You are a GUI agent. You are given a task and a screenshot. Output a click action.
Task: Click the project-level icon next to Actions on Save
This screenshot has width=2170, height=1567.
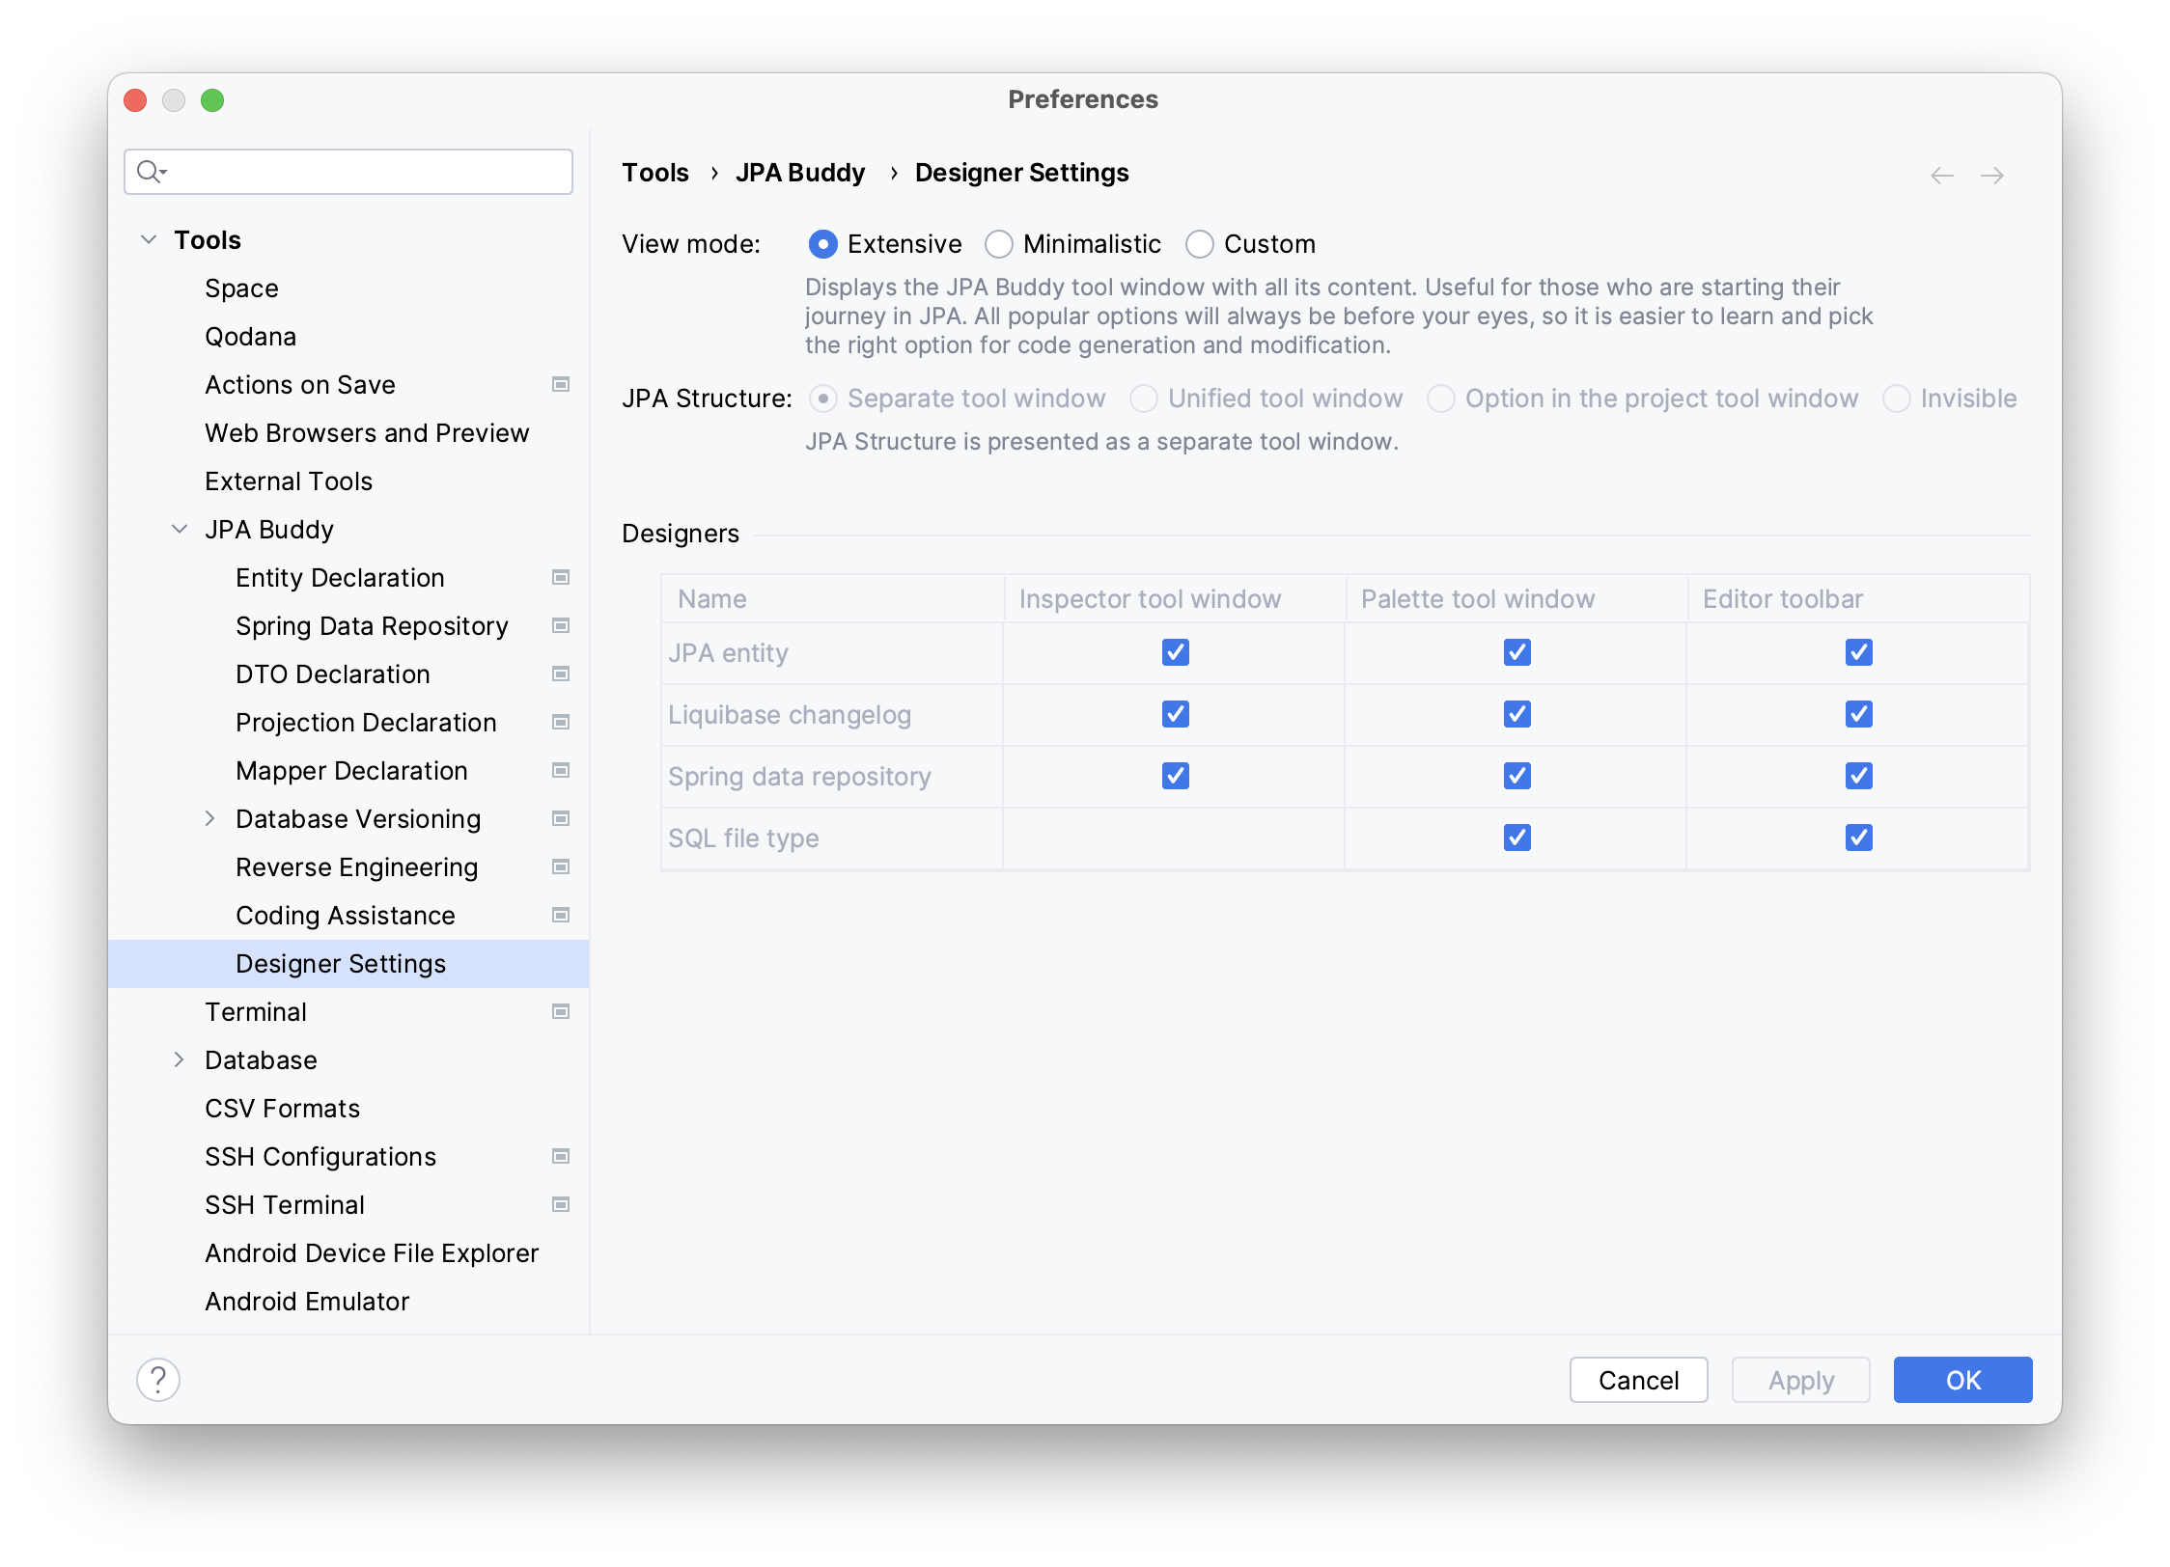point(560,384)
